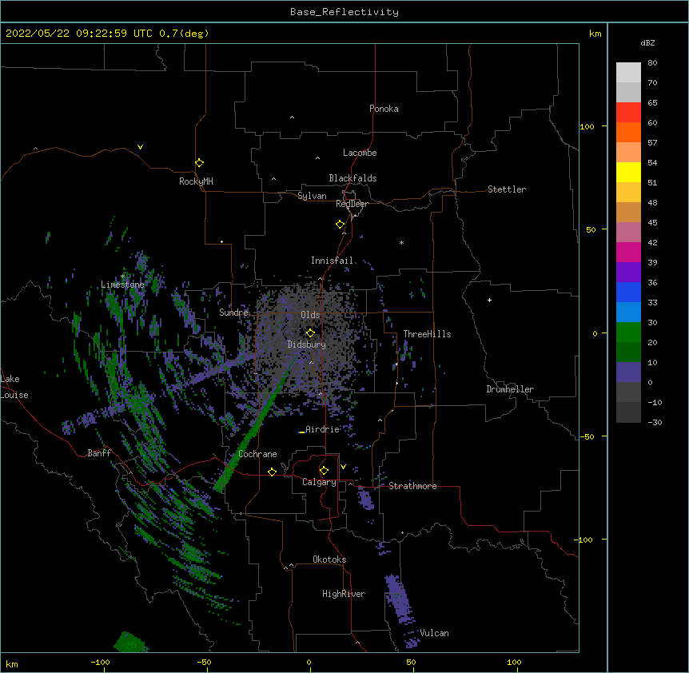
Task: Select the yellow diamond marker beside Cochrane
Action: tap(272, 472)
